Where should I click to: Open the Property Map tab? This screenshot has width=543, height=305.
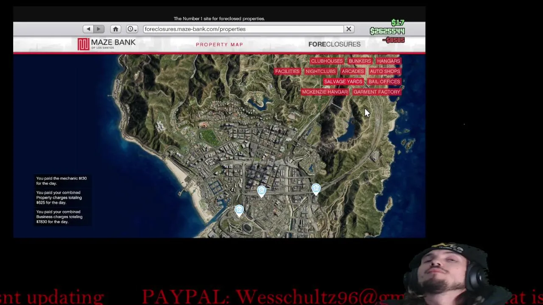pos(219,44)
